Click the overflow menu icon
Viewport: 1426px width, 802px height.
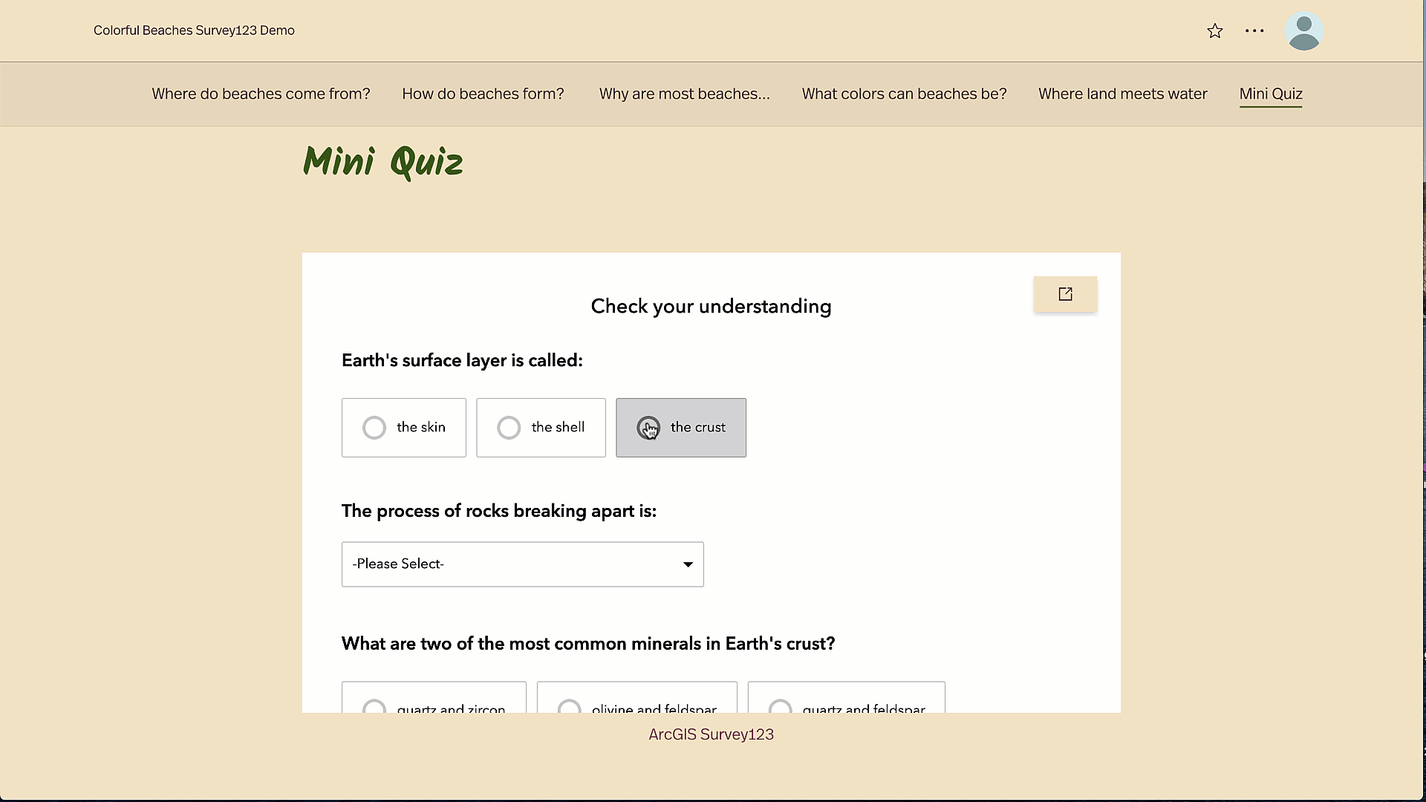1254,30
